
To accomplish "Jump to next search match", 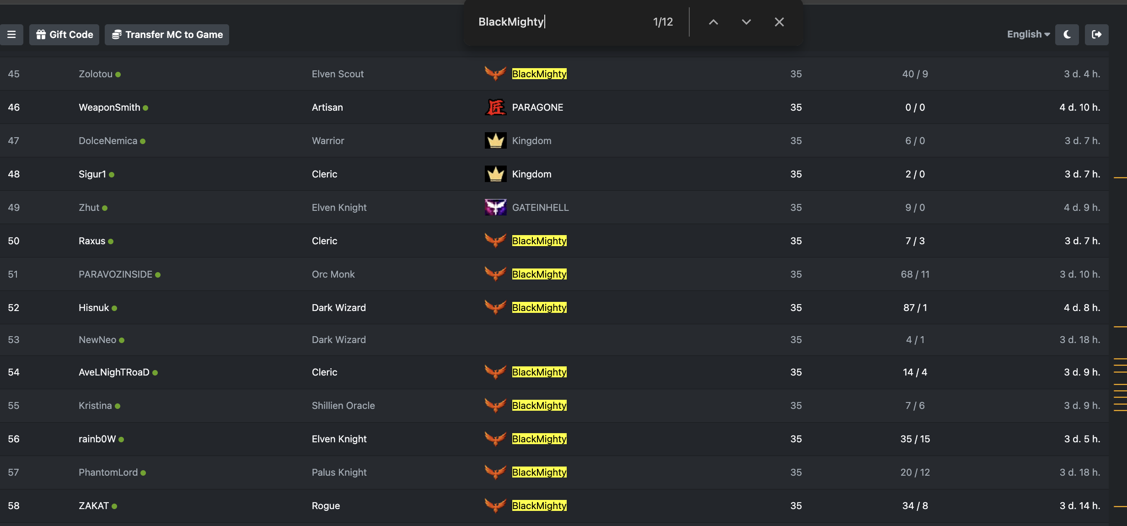I will click(746, 22).
